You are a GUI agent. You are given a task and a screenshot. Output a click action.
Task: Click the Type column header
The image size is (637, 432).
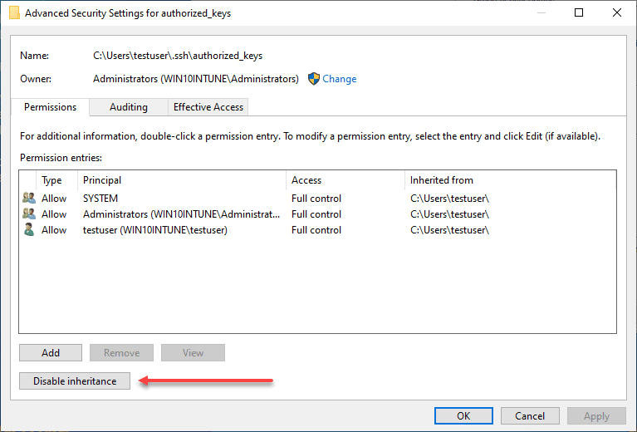coord(51,180)
